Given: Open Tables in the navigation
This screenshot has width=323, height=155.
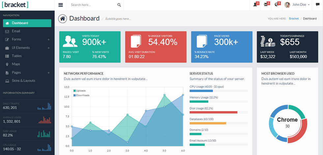Looking at the screenshot, I should pyautogui.click(x=27, y=56).
